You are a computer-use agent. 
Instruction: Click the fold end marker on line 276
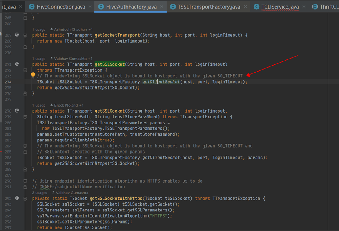pyautogui.click(x=25, y=93)
